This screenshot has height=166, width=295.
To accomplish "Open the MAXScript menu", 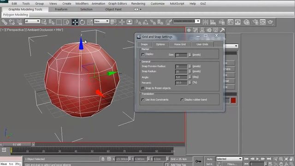I will [x=177, y=4].
